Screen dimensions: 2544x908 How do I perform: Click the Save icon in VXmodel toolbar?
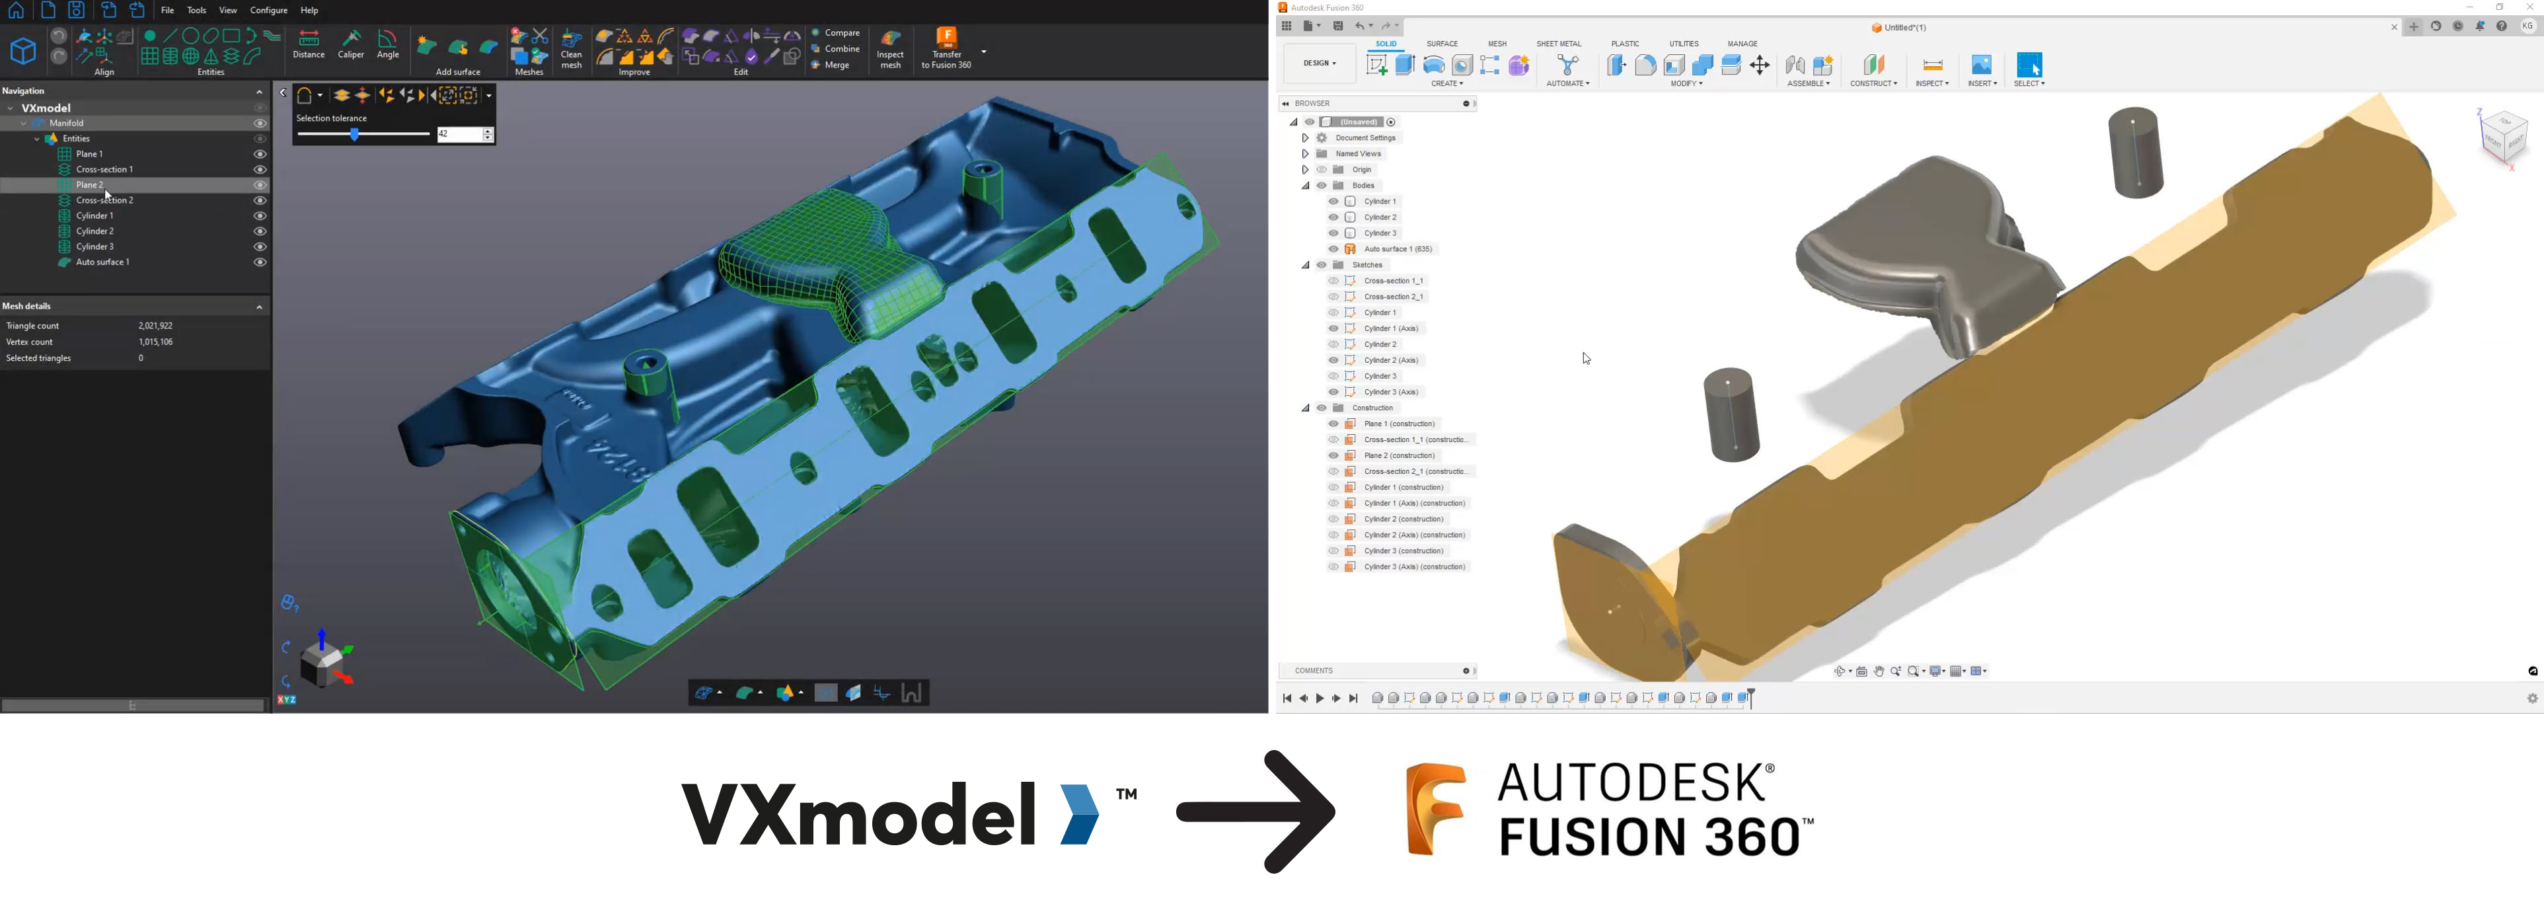[76, 11]
